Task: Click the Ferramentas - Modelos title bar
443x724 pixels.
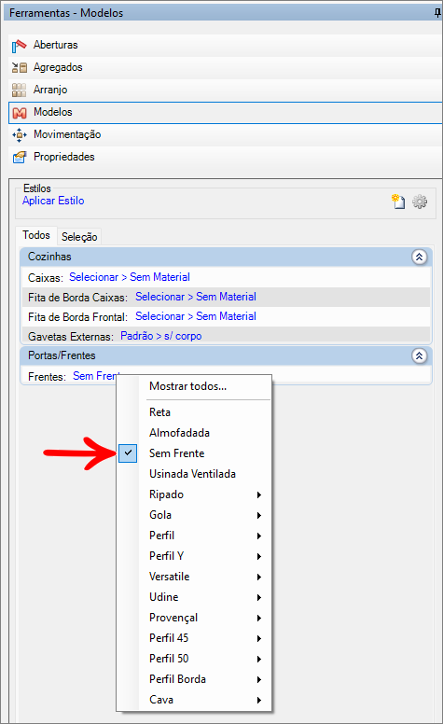Action: pos(222,13)
